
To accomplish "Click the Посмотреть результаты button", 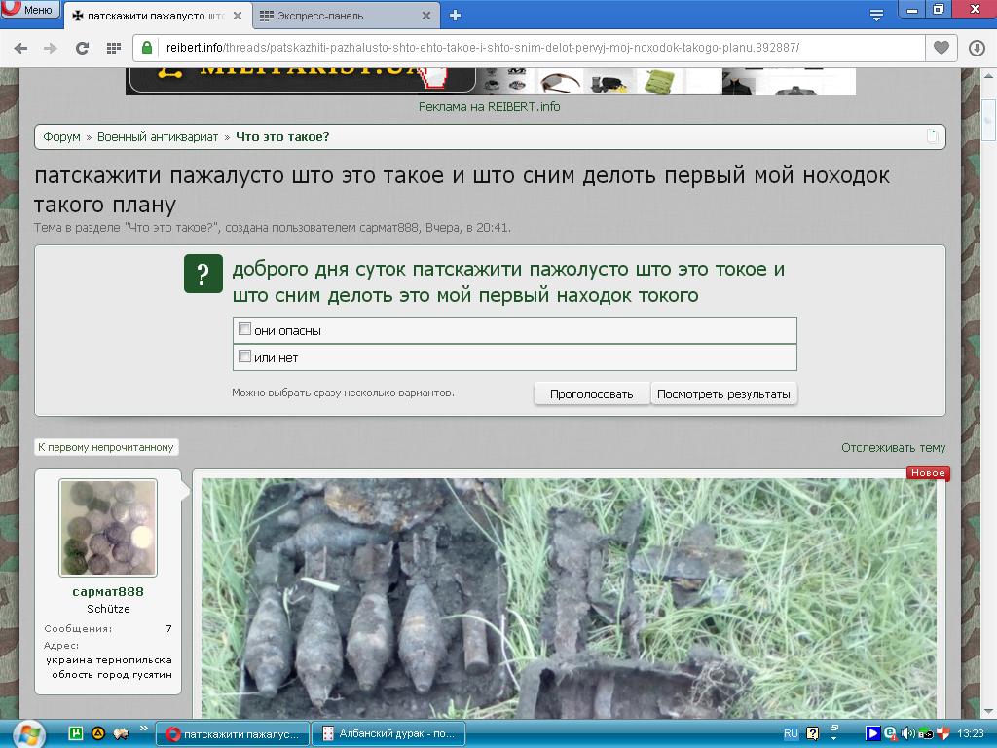I will (x=723, y=393).
